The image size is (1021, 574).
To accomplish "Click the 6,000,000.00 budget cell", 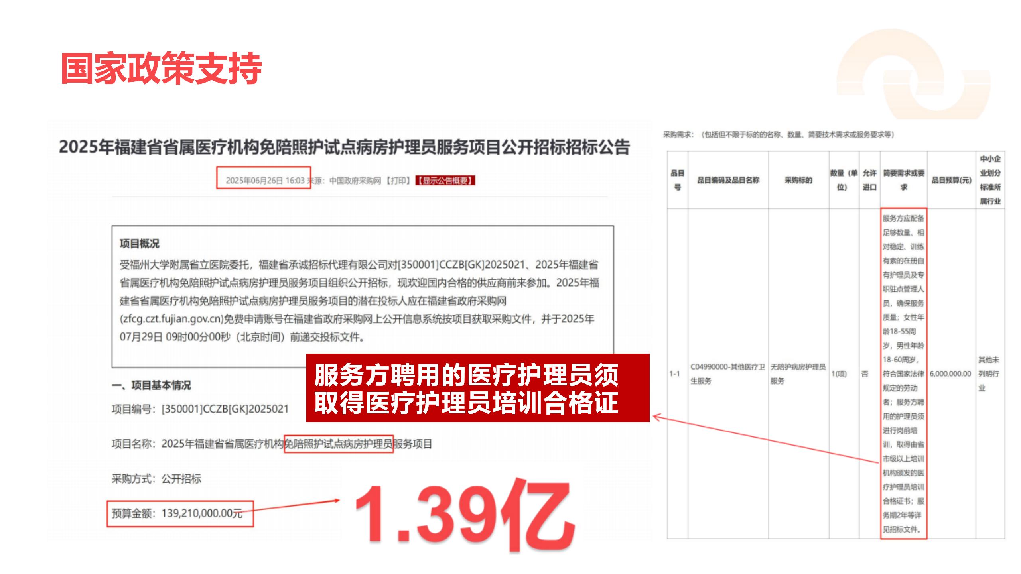I will pos(950,374).
